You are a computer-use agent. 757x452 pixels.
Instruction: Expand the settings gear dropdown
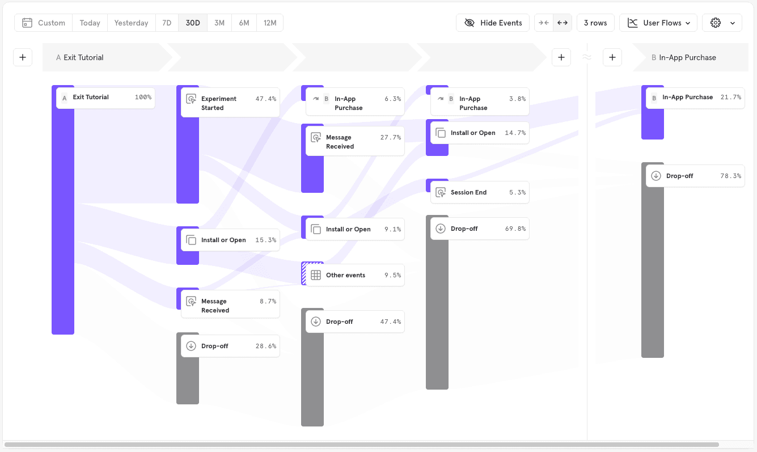(722, 23)
